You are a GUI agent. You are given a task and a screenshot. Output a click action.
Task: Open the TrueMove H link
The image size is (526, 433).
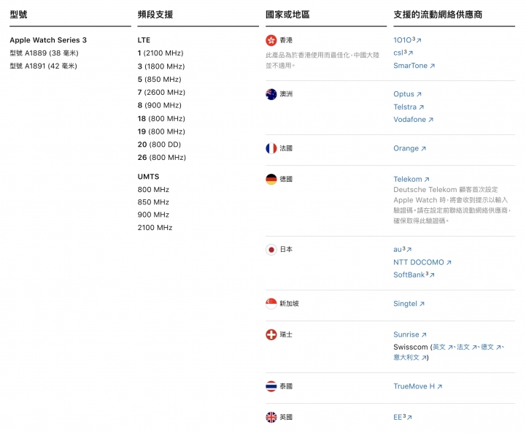(417, 386)
